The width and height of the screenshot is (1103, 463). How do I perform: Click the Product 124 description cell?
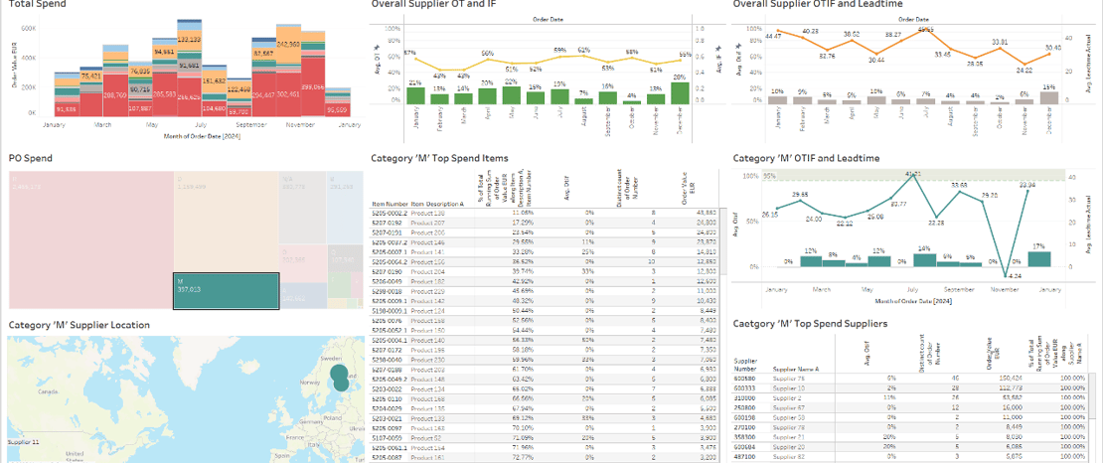(427, 310)
